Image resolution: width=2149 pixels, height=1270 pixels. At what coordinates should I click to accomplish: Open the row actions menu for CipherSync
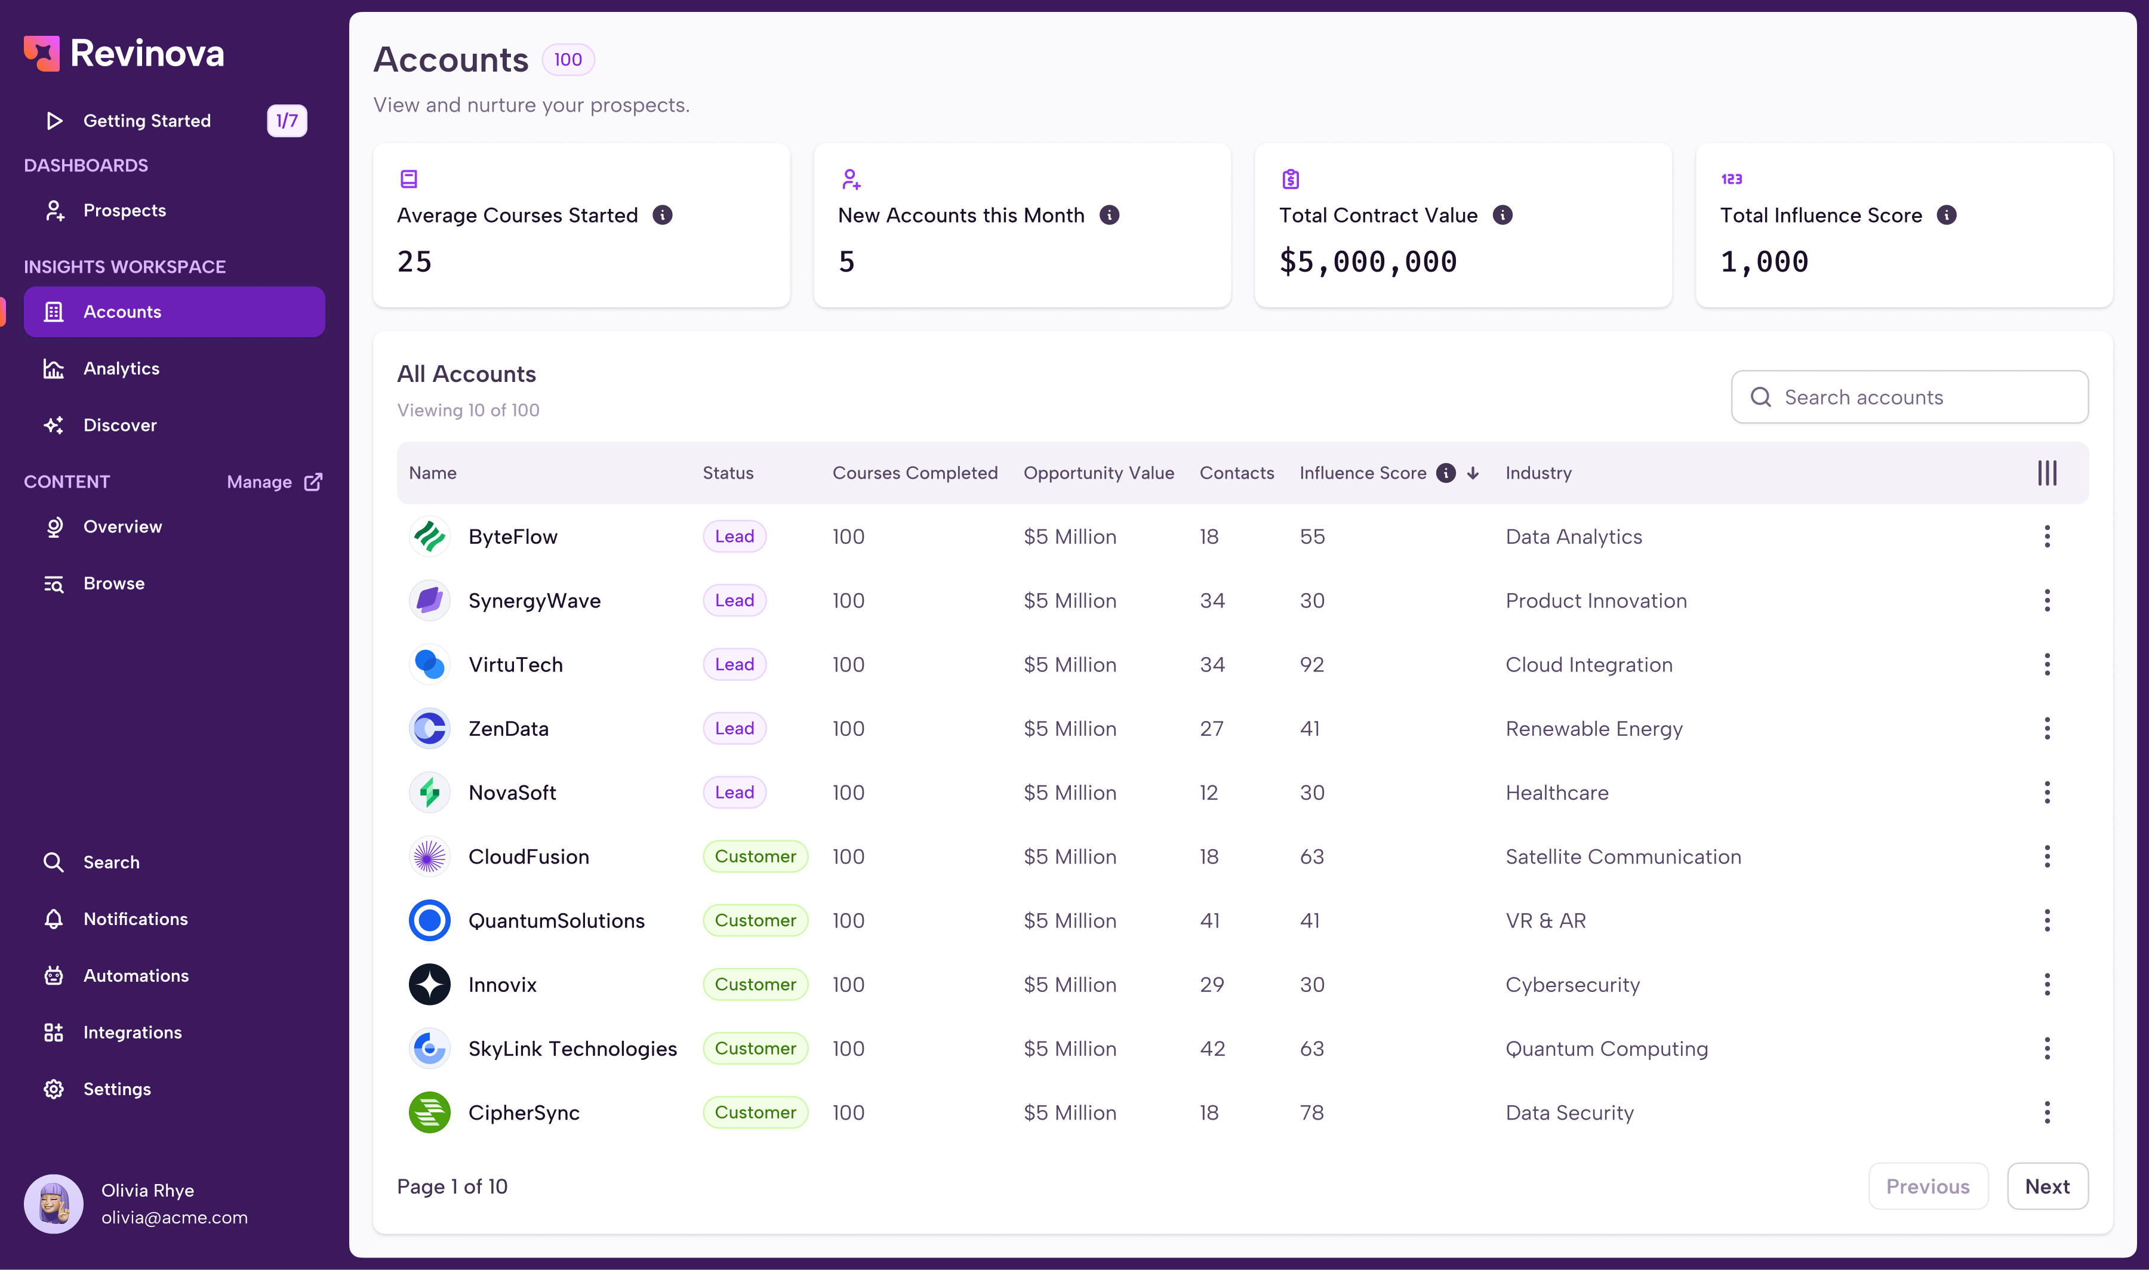2046,1112
